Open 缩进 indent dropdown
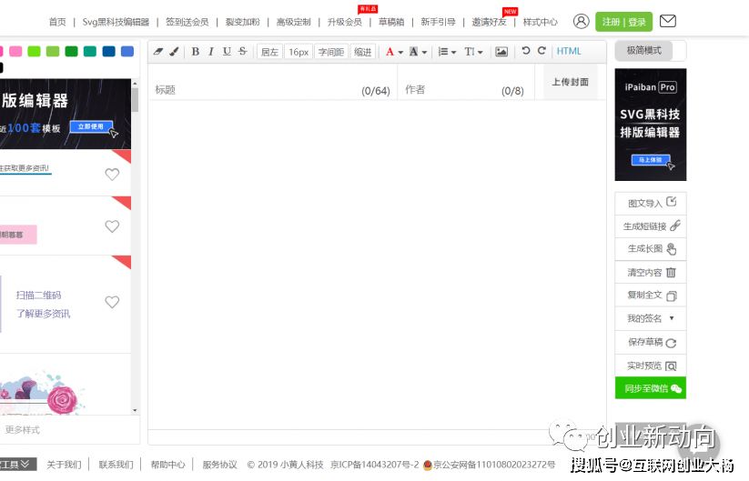The width and height of the screenshot is (749, 481). point(363,52)
